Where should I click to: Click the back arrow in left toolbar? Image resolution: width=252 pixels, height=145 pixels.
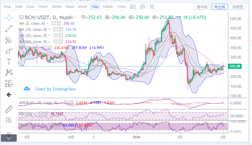click(9, 94)
